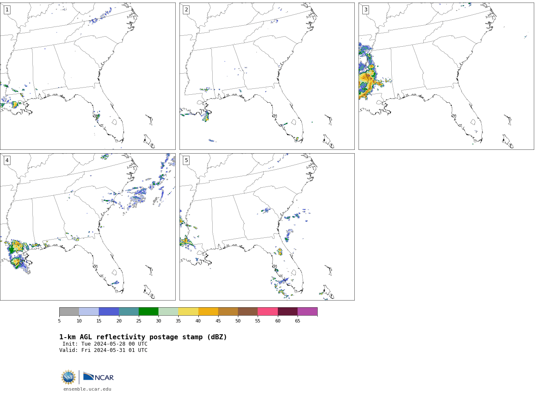Open ensemble member 1 reflectivity map

87,76
